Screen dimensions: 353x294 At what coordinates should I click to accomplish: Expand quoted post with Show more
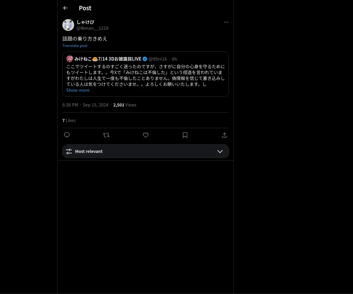tap(78, 90)
